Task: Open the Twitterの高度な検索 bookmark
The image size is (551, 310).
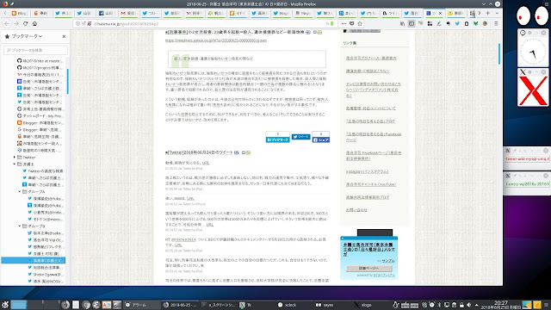Action: pyautogui.click(x=43, y=170)
